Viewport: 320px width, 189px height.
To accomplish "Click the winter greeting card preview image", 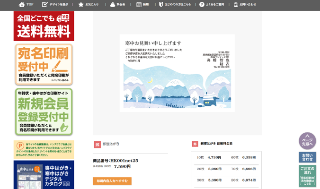I will (x=177, y=73).
